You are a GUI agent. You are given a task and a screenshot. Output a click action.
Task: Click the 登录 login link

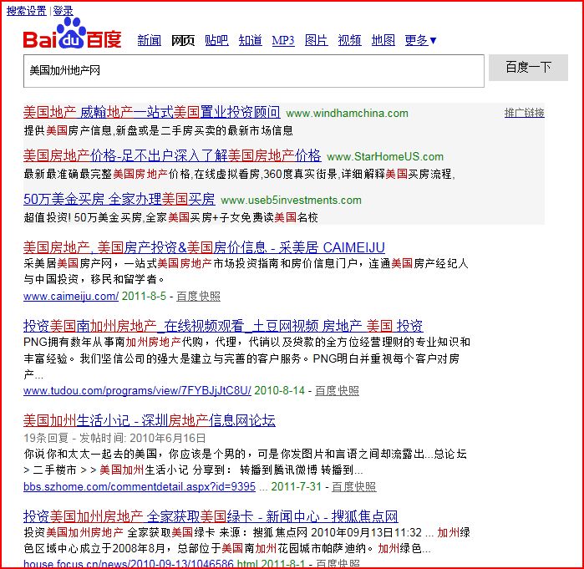[x=63, y=11]
